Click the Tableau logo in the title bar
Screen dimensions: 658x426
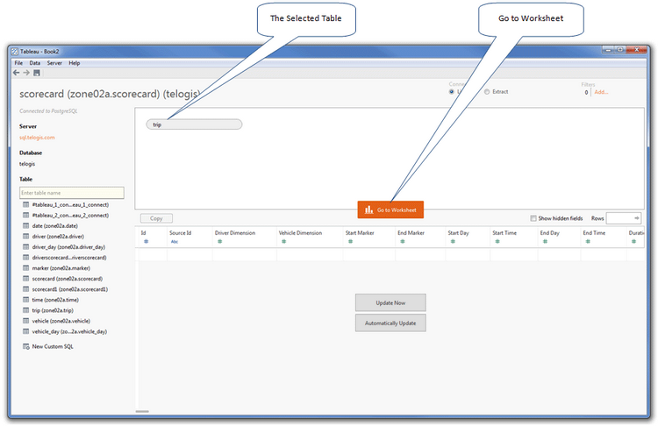point(15,51)
